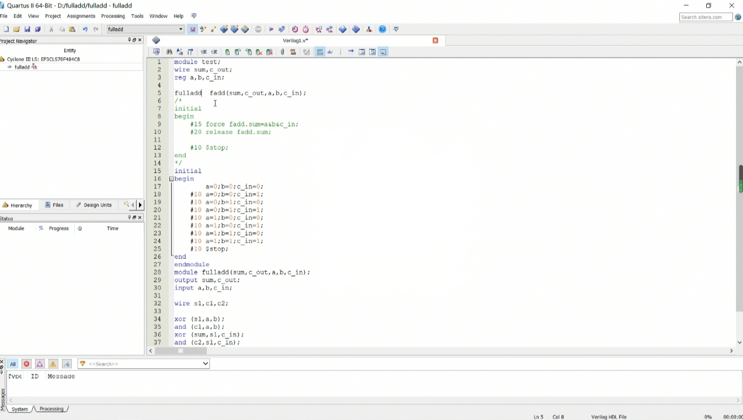
Task: Click the critical warnings filter purple icon
Action: coord(40,364)
